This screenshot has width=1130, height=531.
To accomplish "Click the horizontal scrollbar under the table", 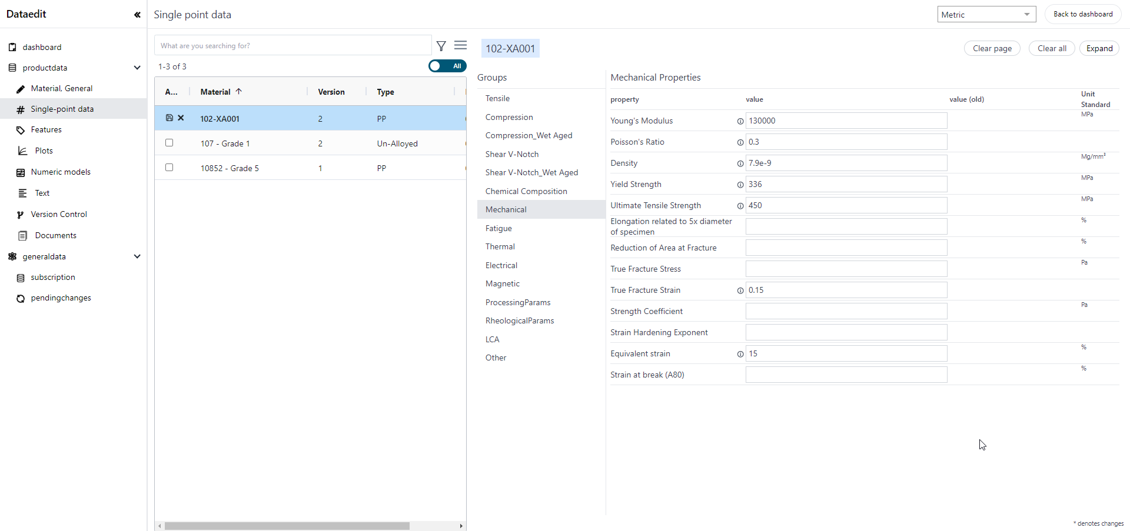I will (287, 526).
